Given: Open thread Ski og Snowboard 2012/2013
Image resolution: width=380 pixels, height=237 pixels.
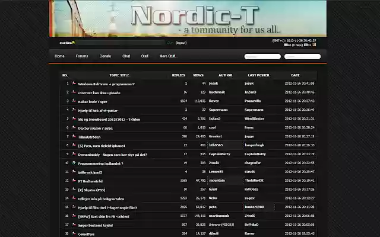Looking at the screenshot, I should pyautogui.click(x=109, y=120).
